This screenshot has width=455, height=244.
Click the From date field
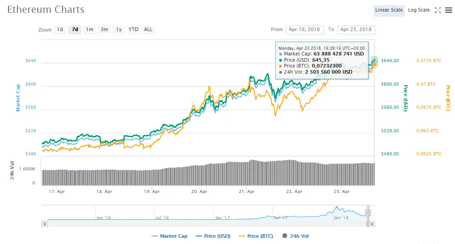[x=304, y=30]
